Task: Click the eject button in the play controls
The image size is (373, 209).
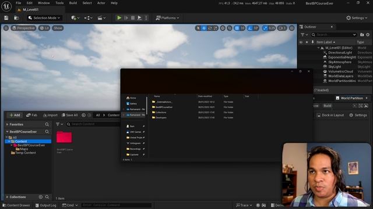Action: coord(139,18)
